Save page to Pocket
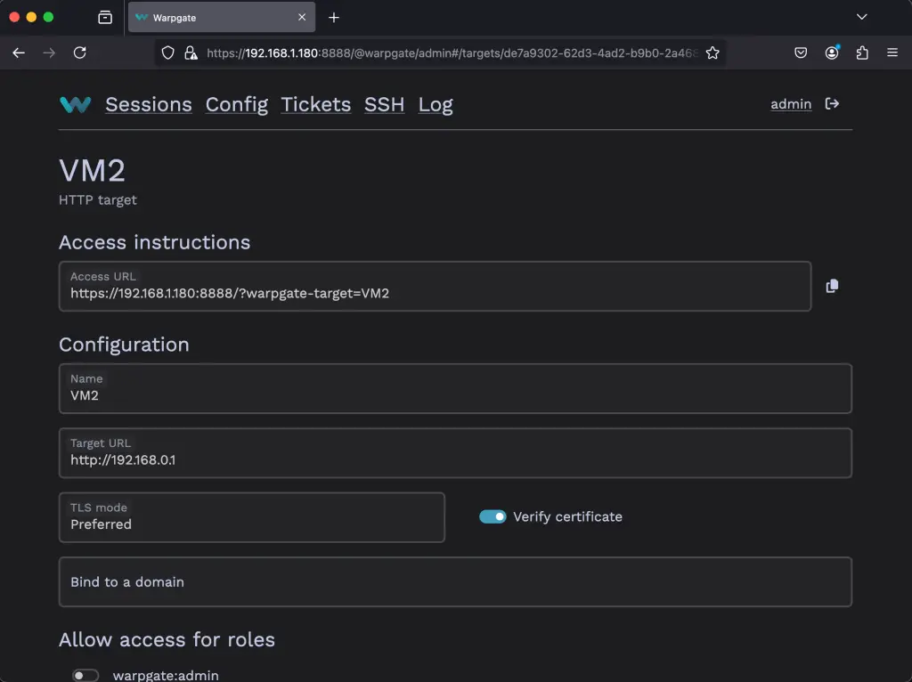This screenshot has width=912, height=682. tap(800, 53)
